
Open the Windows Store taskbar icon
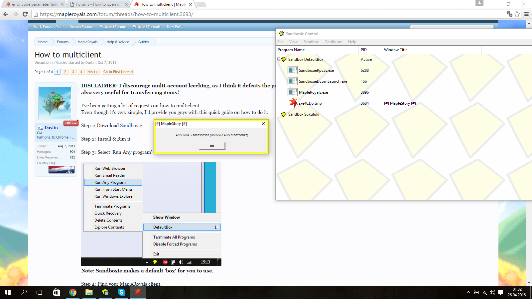click(x=56, y=292)
